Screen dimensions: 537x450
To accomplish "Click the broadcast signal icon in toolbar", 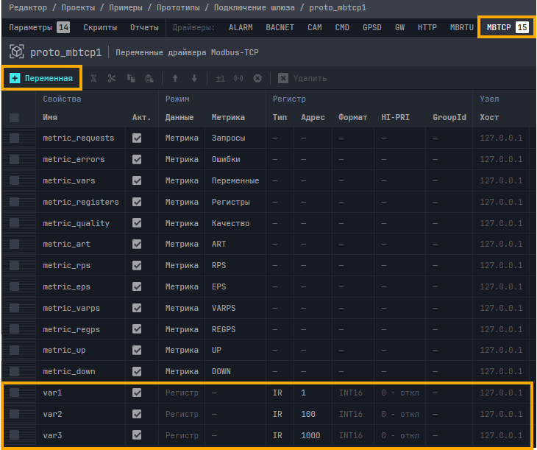I will (238, 78).
